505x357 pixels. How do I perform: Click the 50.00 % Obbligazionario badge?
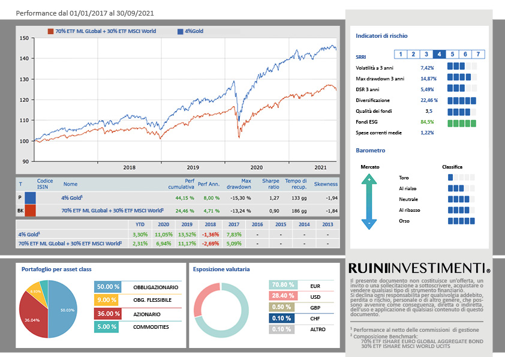(x=108, y=287)
